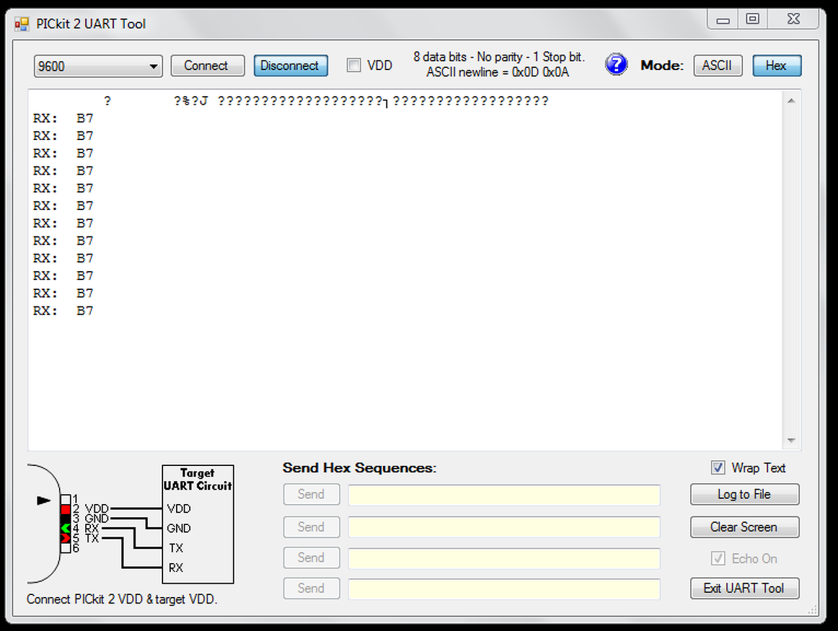This screenshot has width=838, height=631.
Task: Uncheck the Wrap Text checkbox
Action: 718,468
